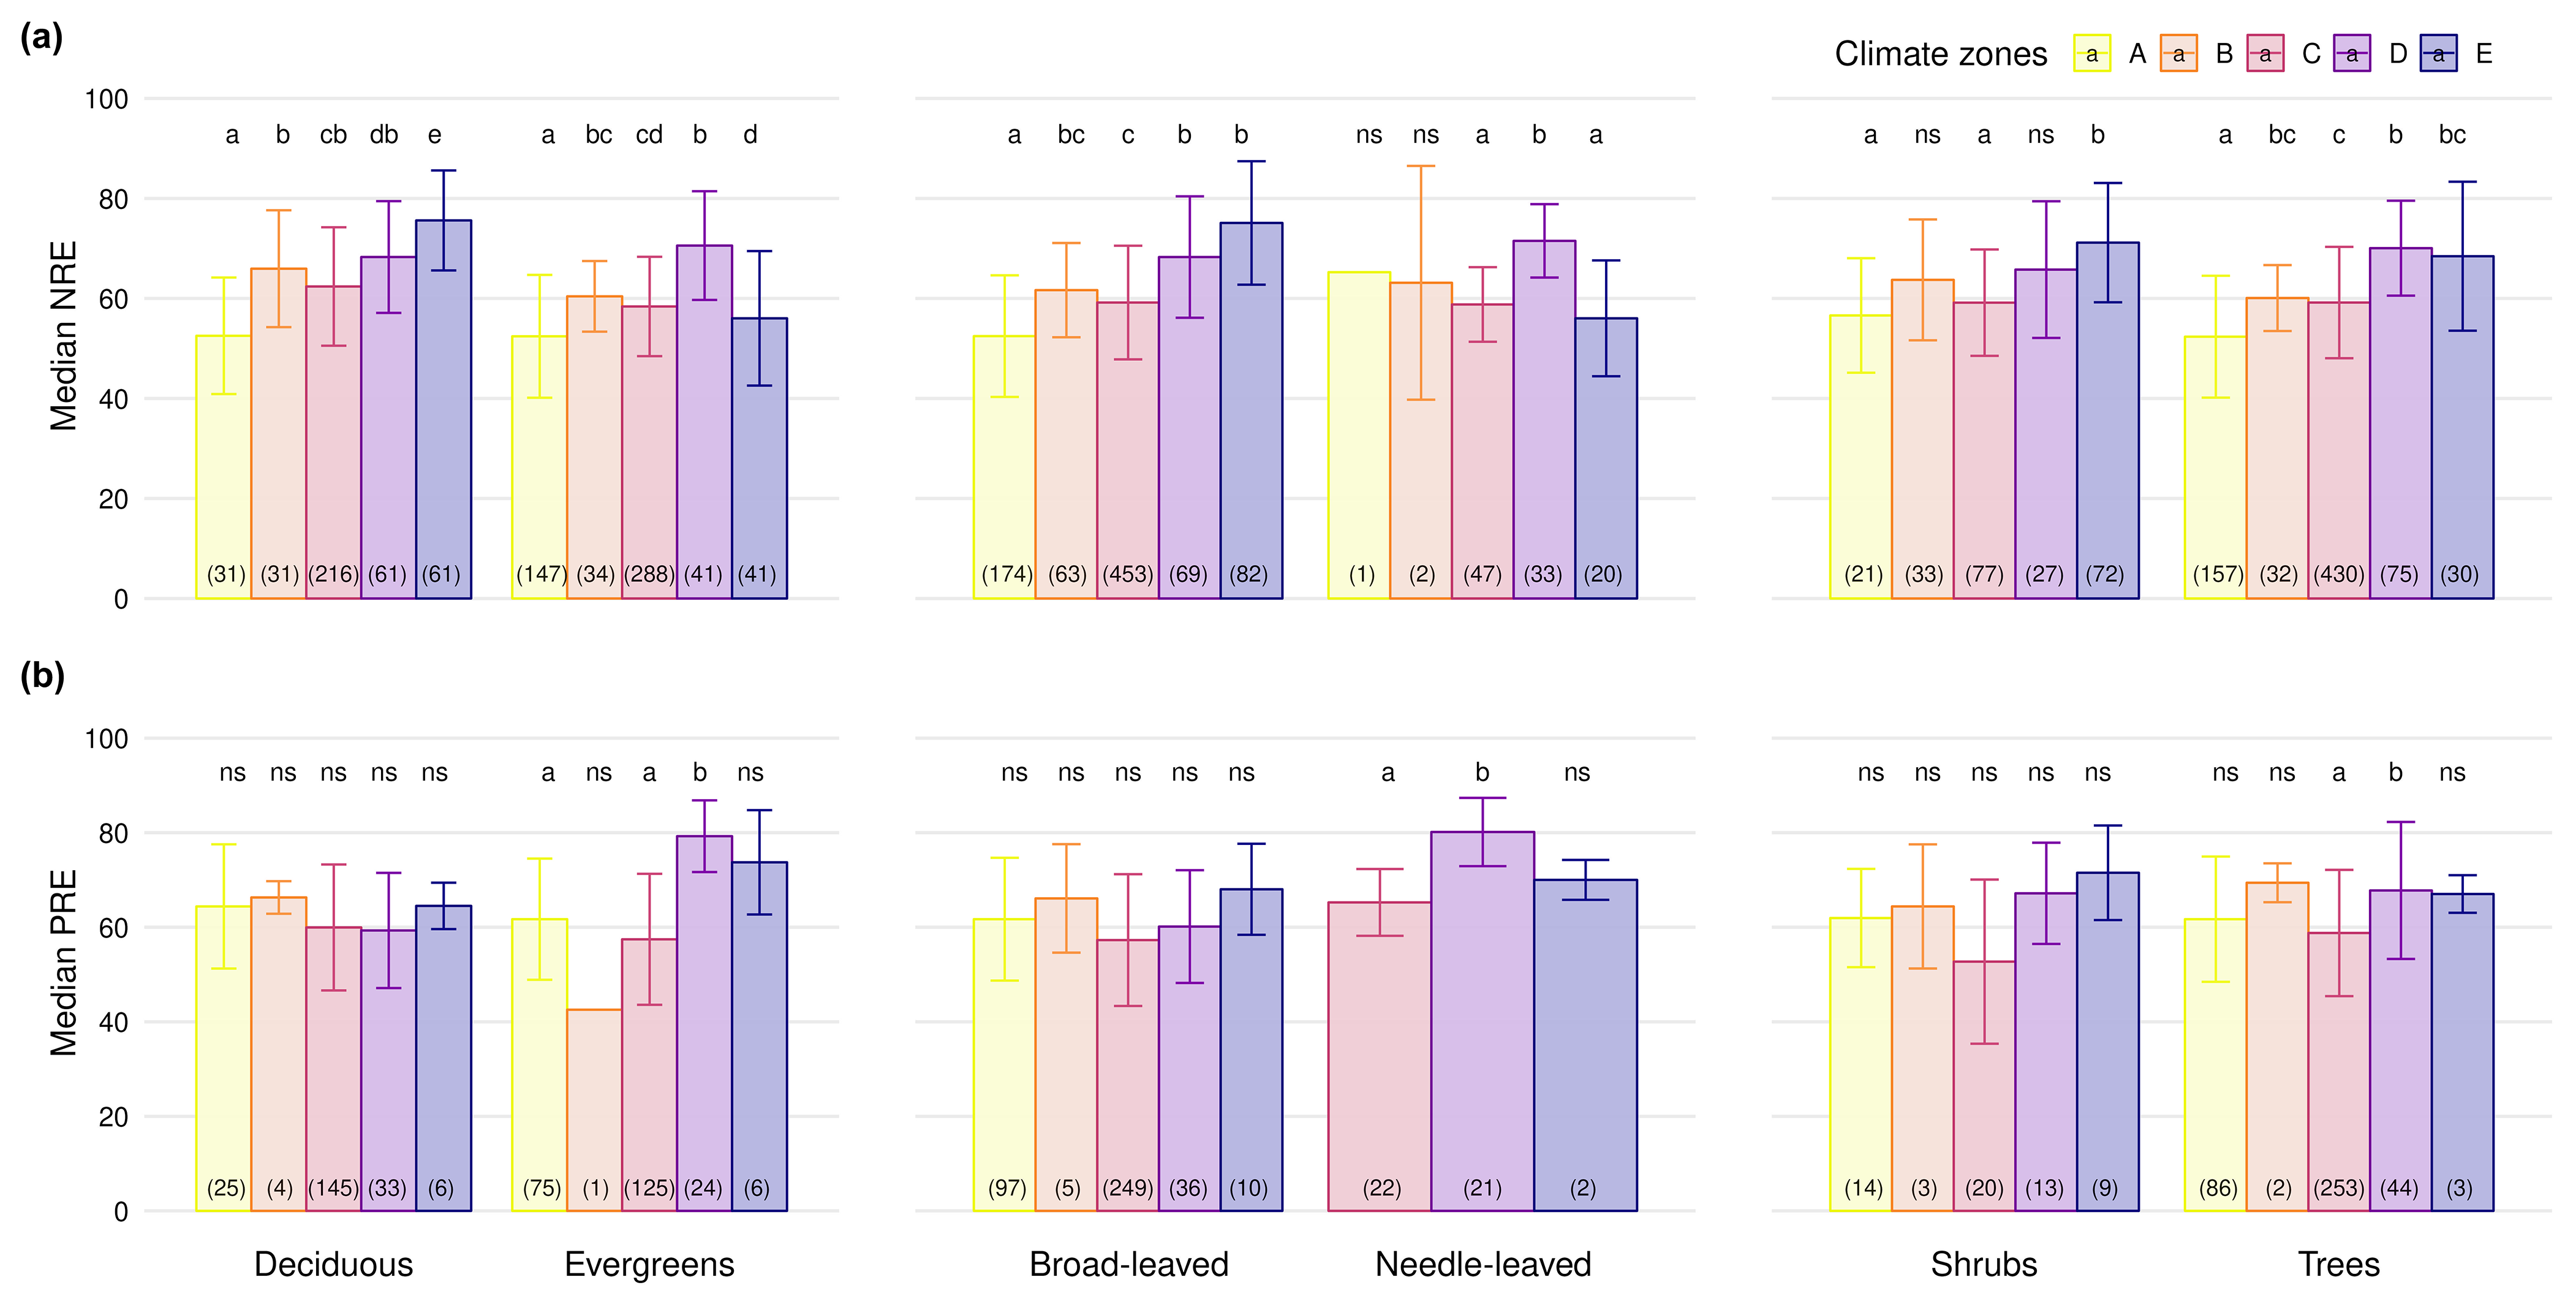The width and height of the screenshot is (2576, 1307).
Task: Select the Evergreens x-axis category label
Action: [649, 1264]
